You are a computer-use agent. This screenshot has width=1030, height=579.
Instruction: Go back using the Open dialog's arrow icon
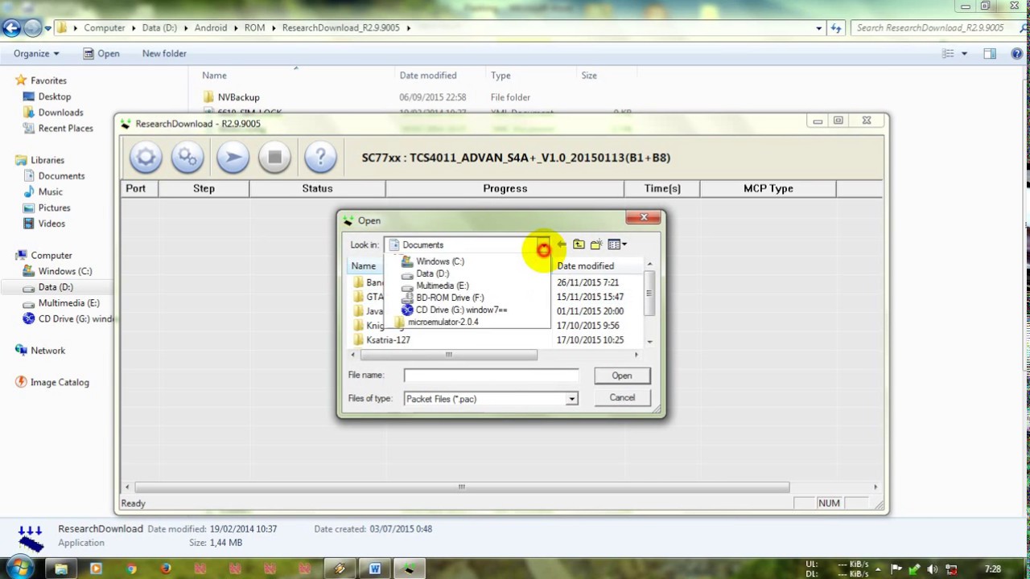(562, 244)
